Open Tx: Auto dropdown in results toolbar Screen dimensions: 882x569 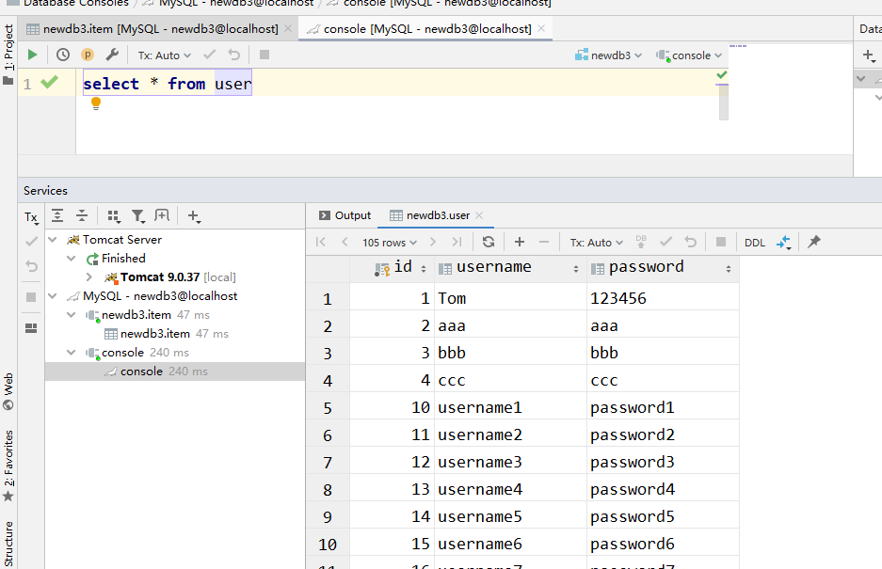pyautogui.click(x=596, y=243)
